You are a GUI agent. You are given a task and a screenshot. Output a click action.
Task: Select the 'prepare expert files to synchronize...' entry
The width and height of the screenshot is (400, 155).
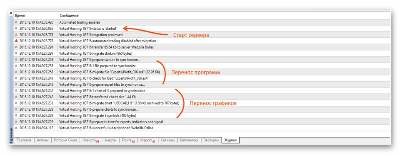click(102, 85)
